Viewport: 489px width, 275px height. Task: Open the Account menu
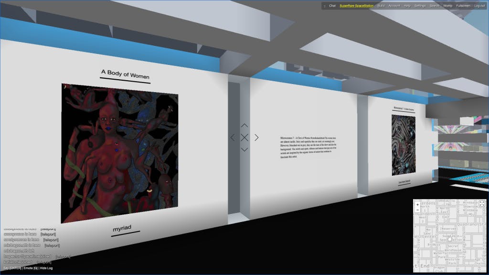[x=394, y=6]
